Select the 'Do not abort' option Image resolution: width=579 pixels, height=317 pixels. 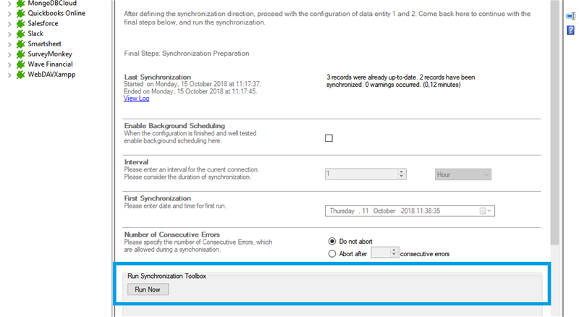coord(333,241)
